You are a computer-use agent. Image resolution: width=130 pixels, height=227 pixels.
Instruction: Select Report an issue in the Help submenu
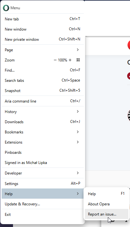coord(107,214)
